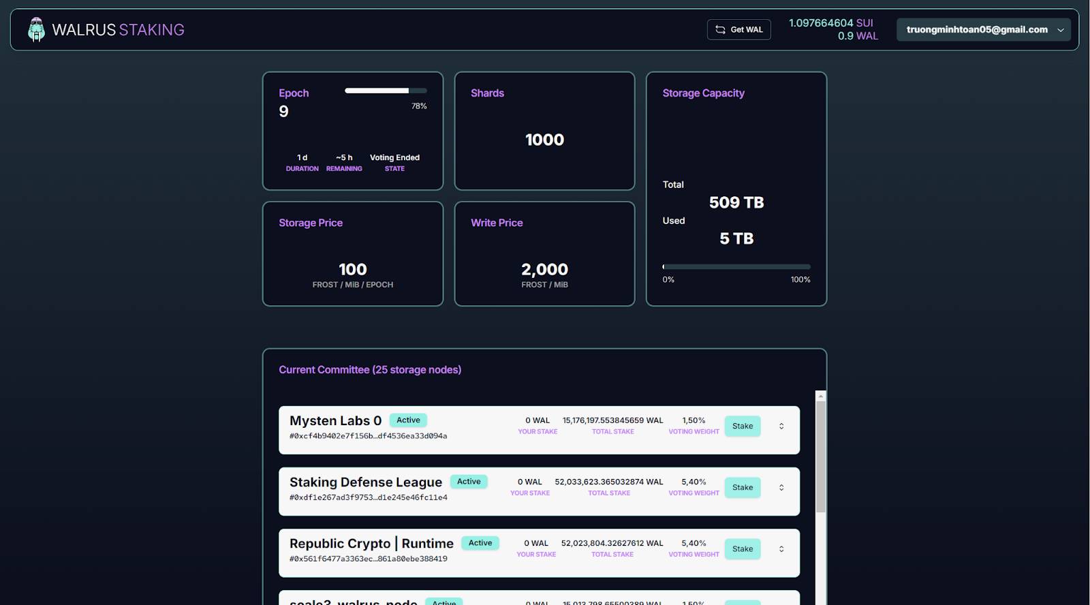The image size is (1090, 605).
Task: Click Active badge of Staking Defense League
Action: point(469,482)
